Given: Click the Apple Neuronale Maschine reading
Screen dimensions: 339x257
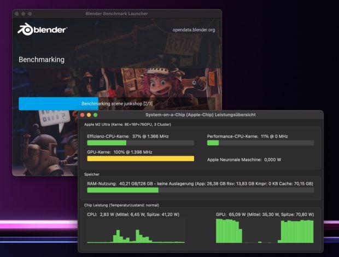Looking at the screenshot, I should [x=244, y=160].
